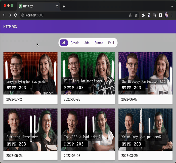Reload the localhost page

point(16,15)
